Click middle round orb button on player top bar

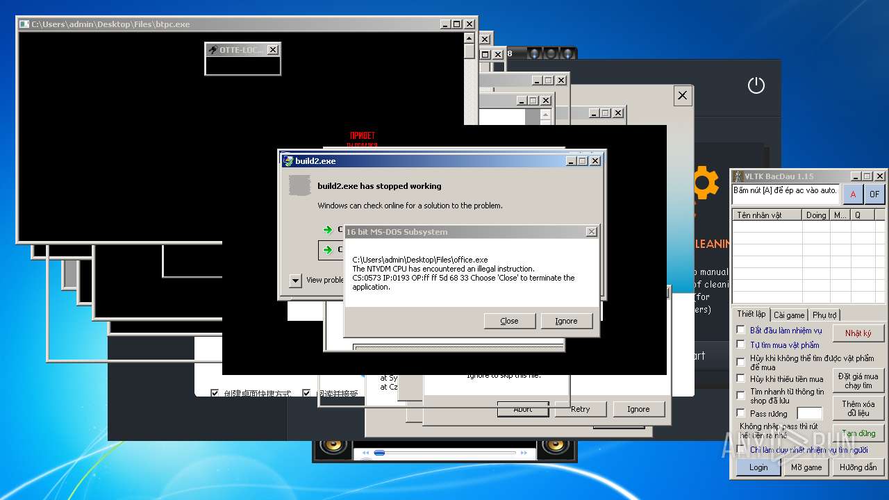click(x=551, y=53)
